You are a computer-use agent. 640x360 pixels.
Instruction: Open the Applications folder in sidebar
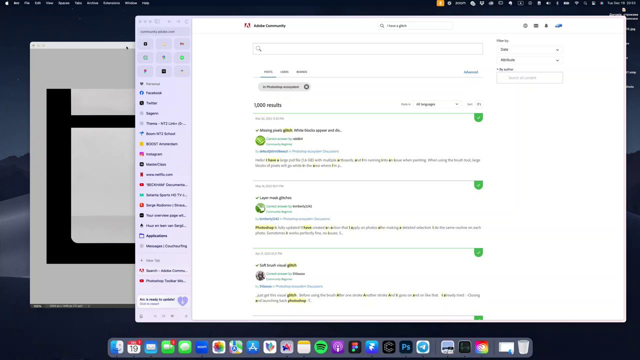coord(163,236)
